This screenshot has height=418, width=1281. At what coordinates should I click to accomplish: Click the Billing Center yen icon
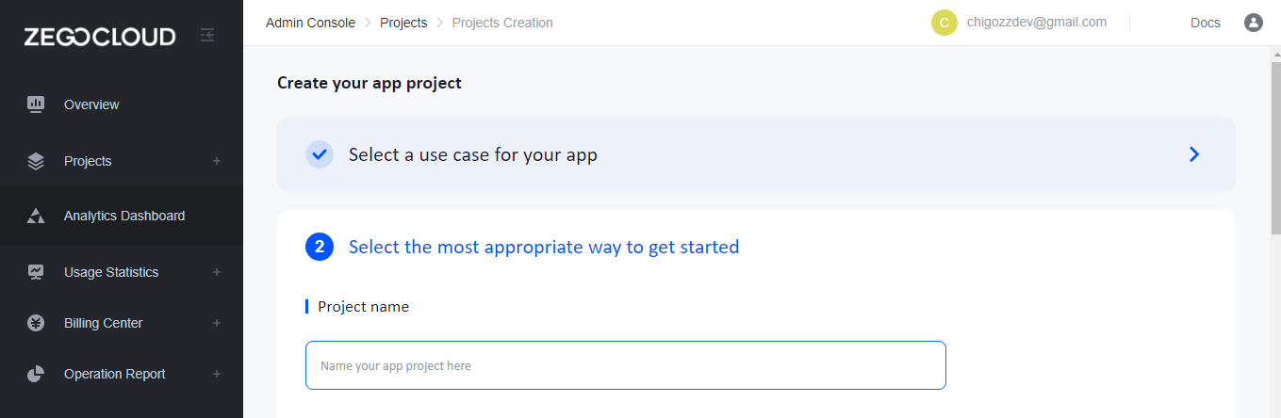36,323
